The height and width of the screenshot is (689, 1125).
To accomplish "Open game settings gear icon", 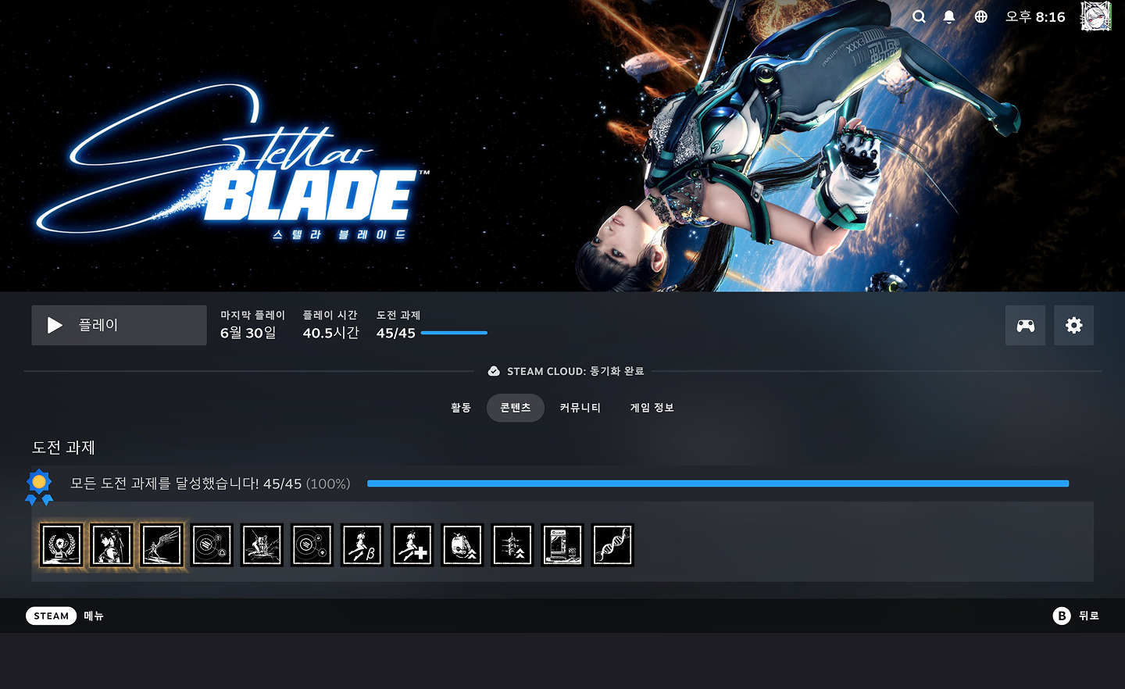I will point(1074,325).
